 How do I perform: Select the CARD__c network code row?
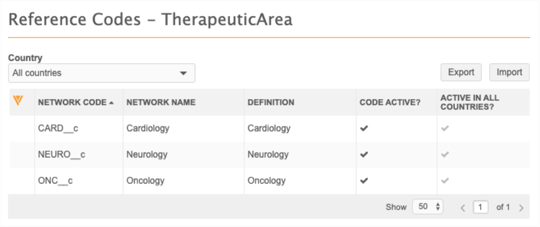coord(57,128)
